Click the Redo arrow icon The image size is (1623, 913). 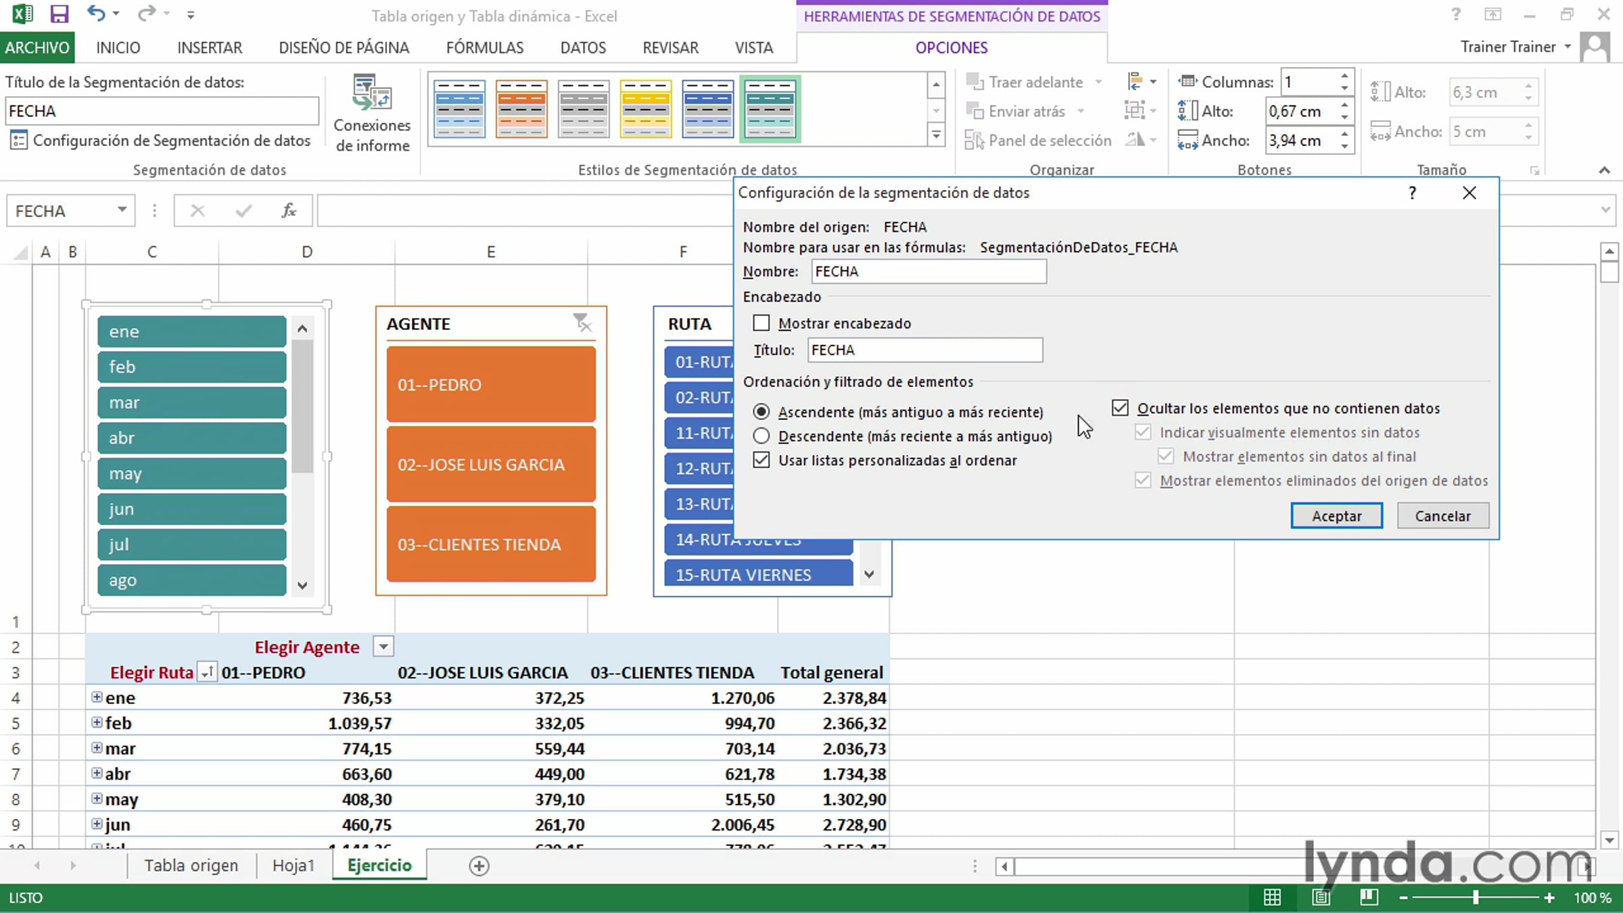(146, 14)
